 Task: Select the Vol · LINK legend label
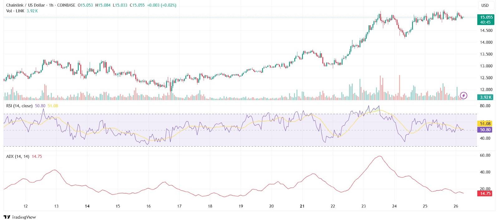pyautogui.click(x=16, y=11)
